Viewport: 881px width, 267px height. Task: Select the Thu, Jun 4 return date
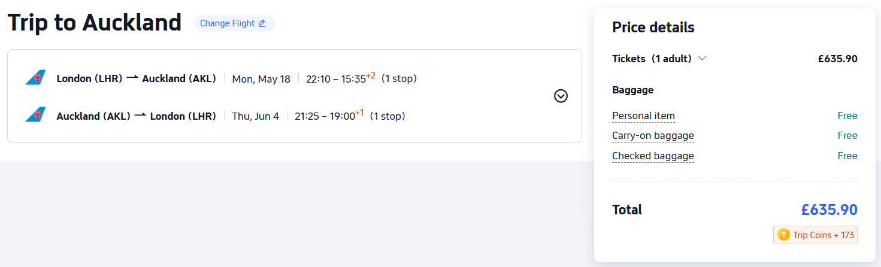256,116
